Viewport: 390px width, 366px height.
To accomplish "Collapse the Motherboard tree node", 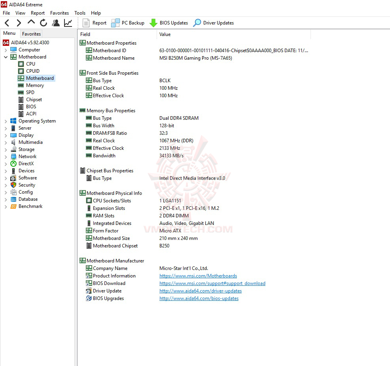I will [6, 57].
